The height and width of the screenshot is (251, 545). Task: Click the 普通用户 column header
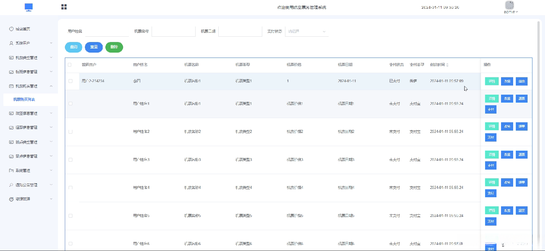(x=89, y=65)
